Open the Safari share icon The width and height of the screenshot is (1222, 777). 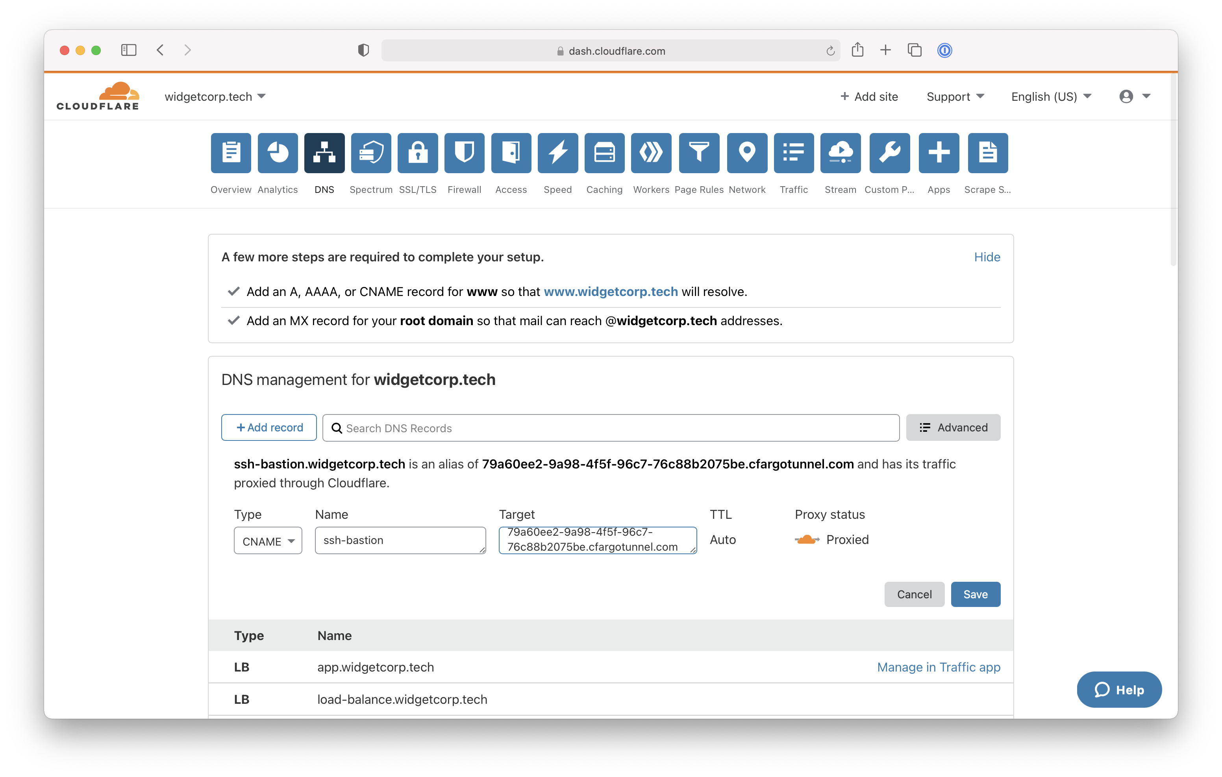[857, 50]
